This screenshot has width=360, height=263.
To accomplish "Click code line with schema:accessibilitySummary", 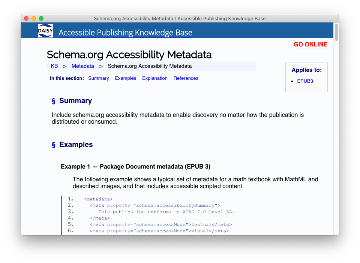I will [x=155, y=205].
